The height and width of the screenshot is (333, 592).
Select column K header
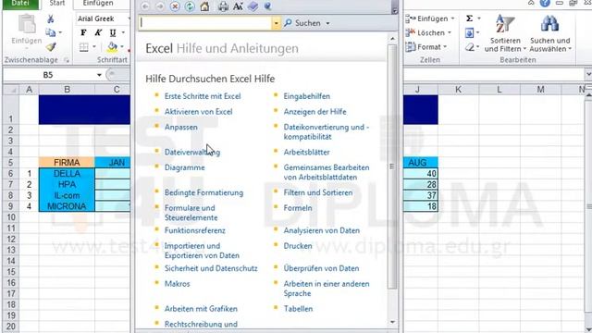click(x=458, y=90)
